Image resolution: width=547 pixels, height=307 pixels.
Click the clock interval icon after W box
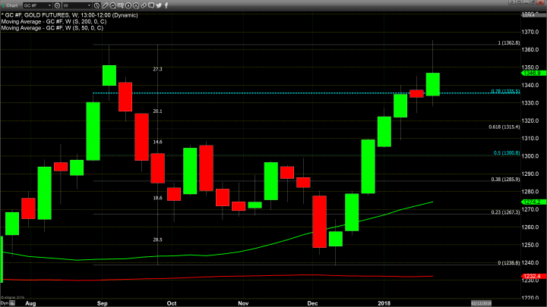tap(96, 5)
